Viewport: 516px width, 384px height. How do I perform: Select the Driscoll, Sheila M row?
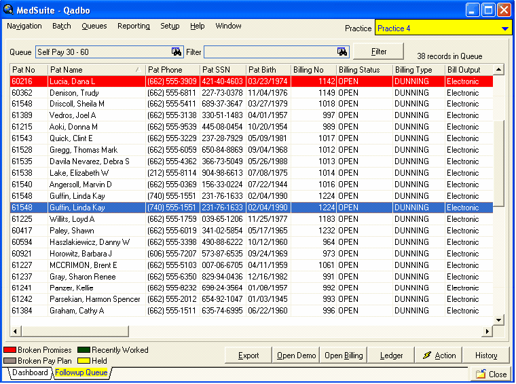251,104
